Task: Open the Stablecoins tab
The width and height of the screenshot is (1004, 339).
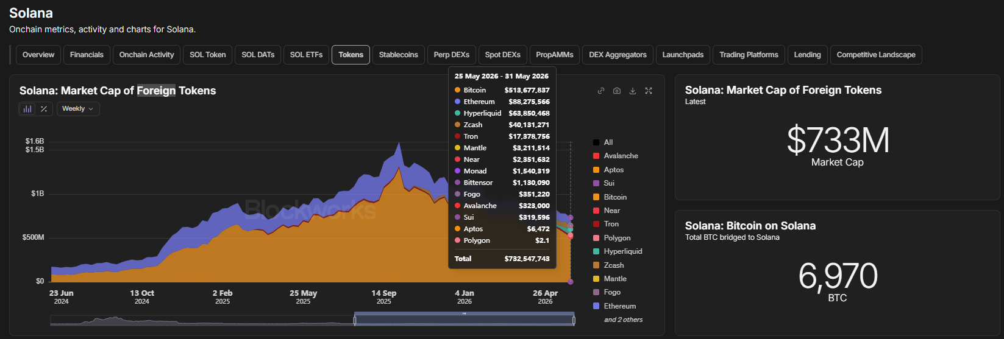Action: tap(399, 55)
